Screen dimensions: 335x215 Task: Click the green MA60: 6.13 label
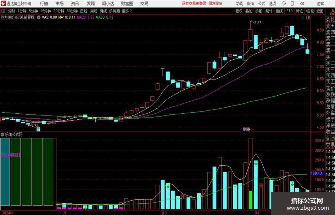tap(105, 17)
